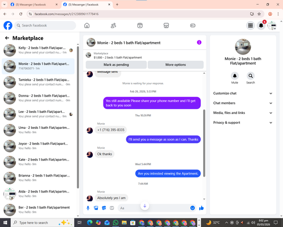Click More options button
Screen dimensions: 283x227
(175, 65)
